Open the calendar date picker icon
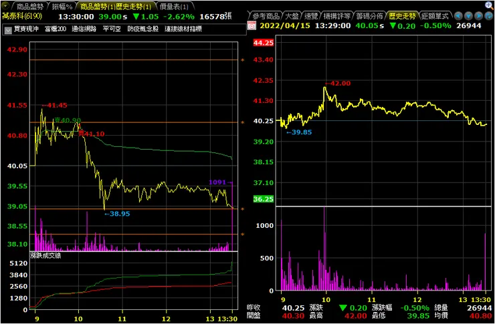 coord(252,26)
